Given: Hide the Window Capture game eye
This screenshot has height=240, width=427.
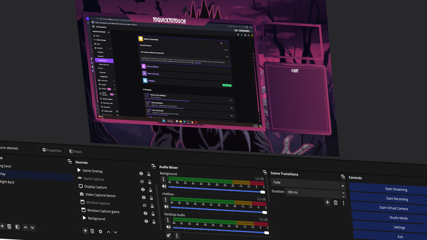Looking at the screenshot, I should (145, 213).
